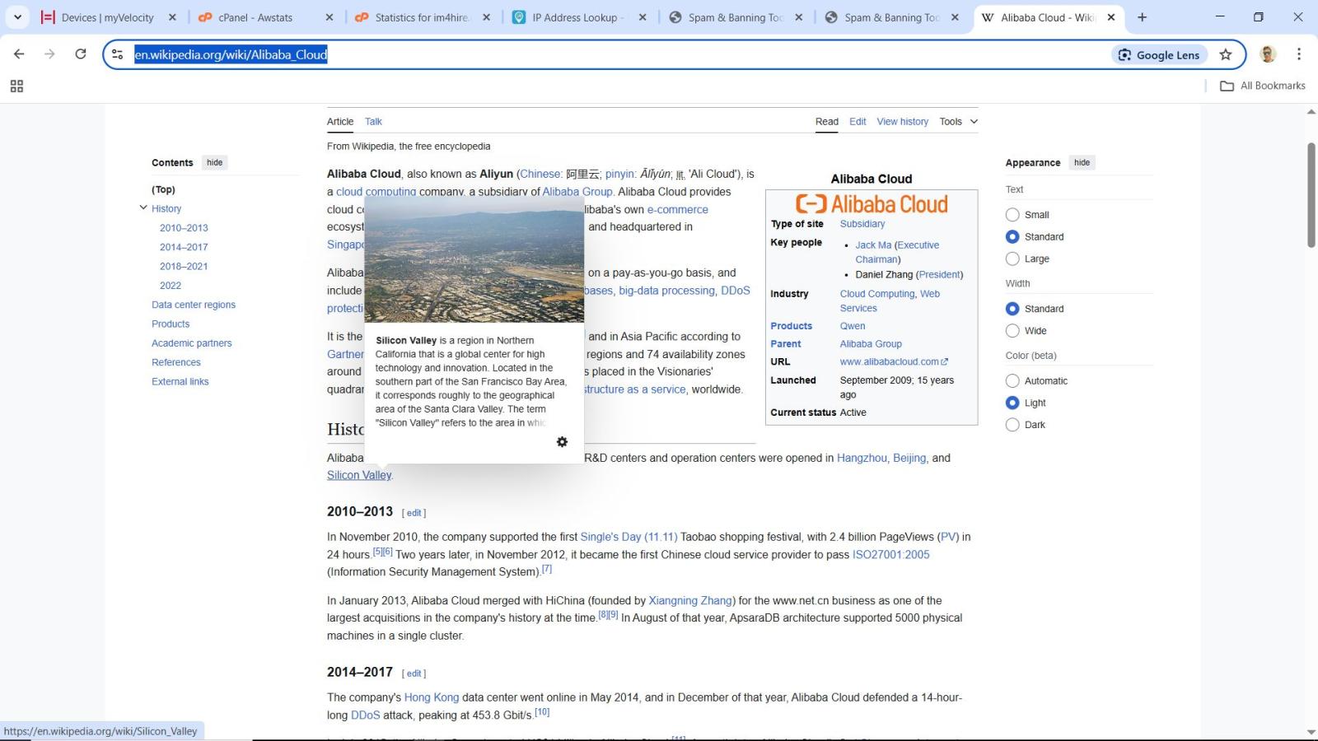
Task: Reload the page using the refresh icon
Action: pos(81,54)
